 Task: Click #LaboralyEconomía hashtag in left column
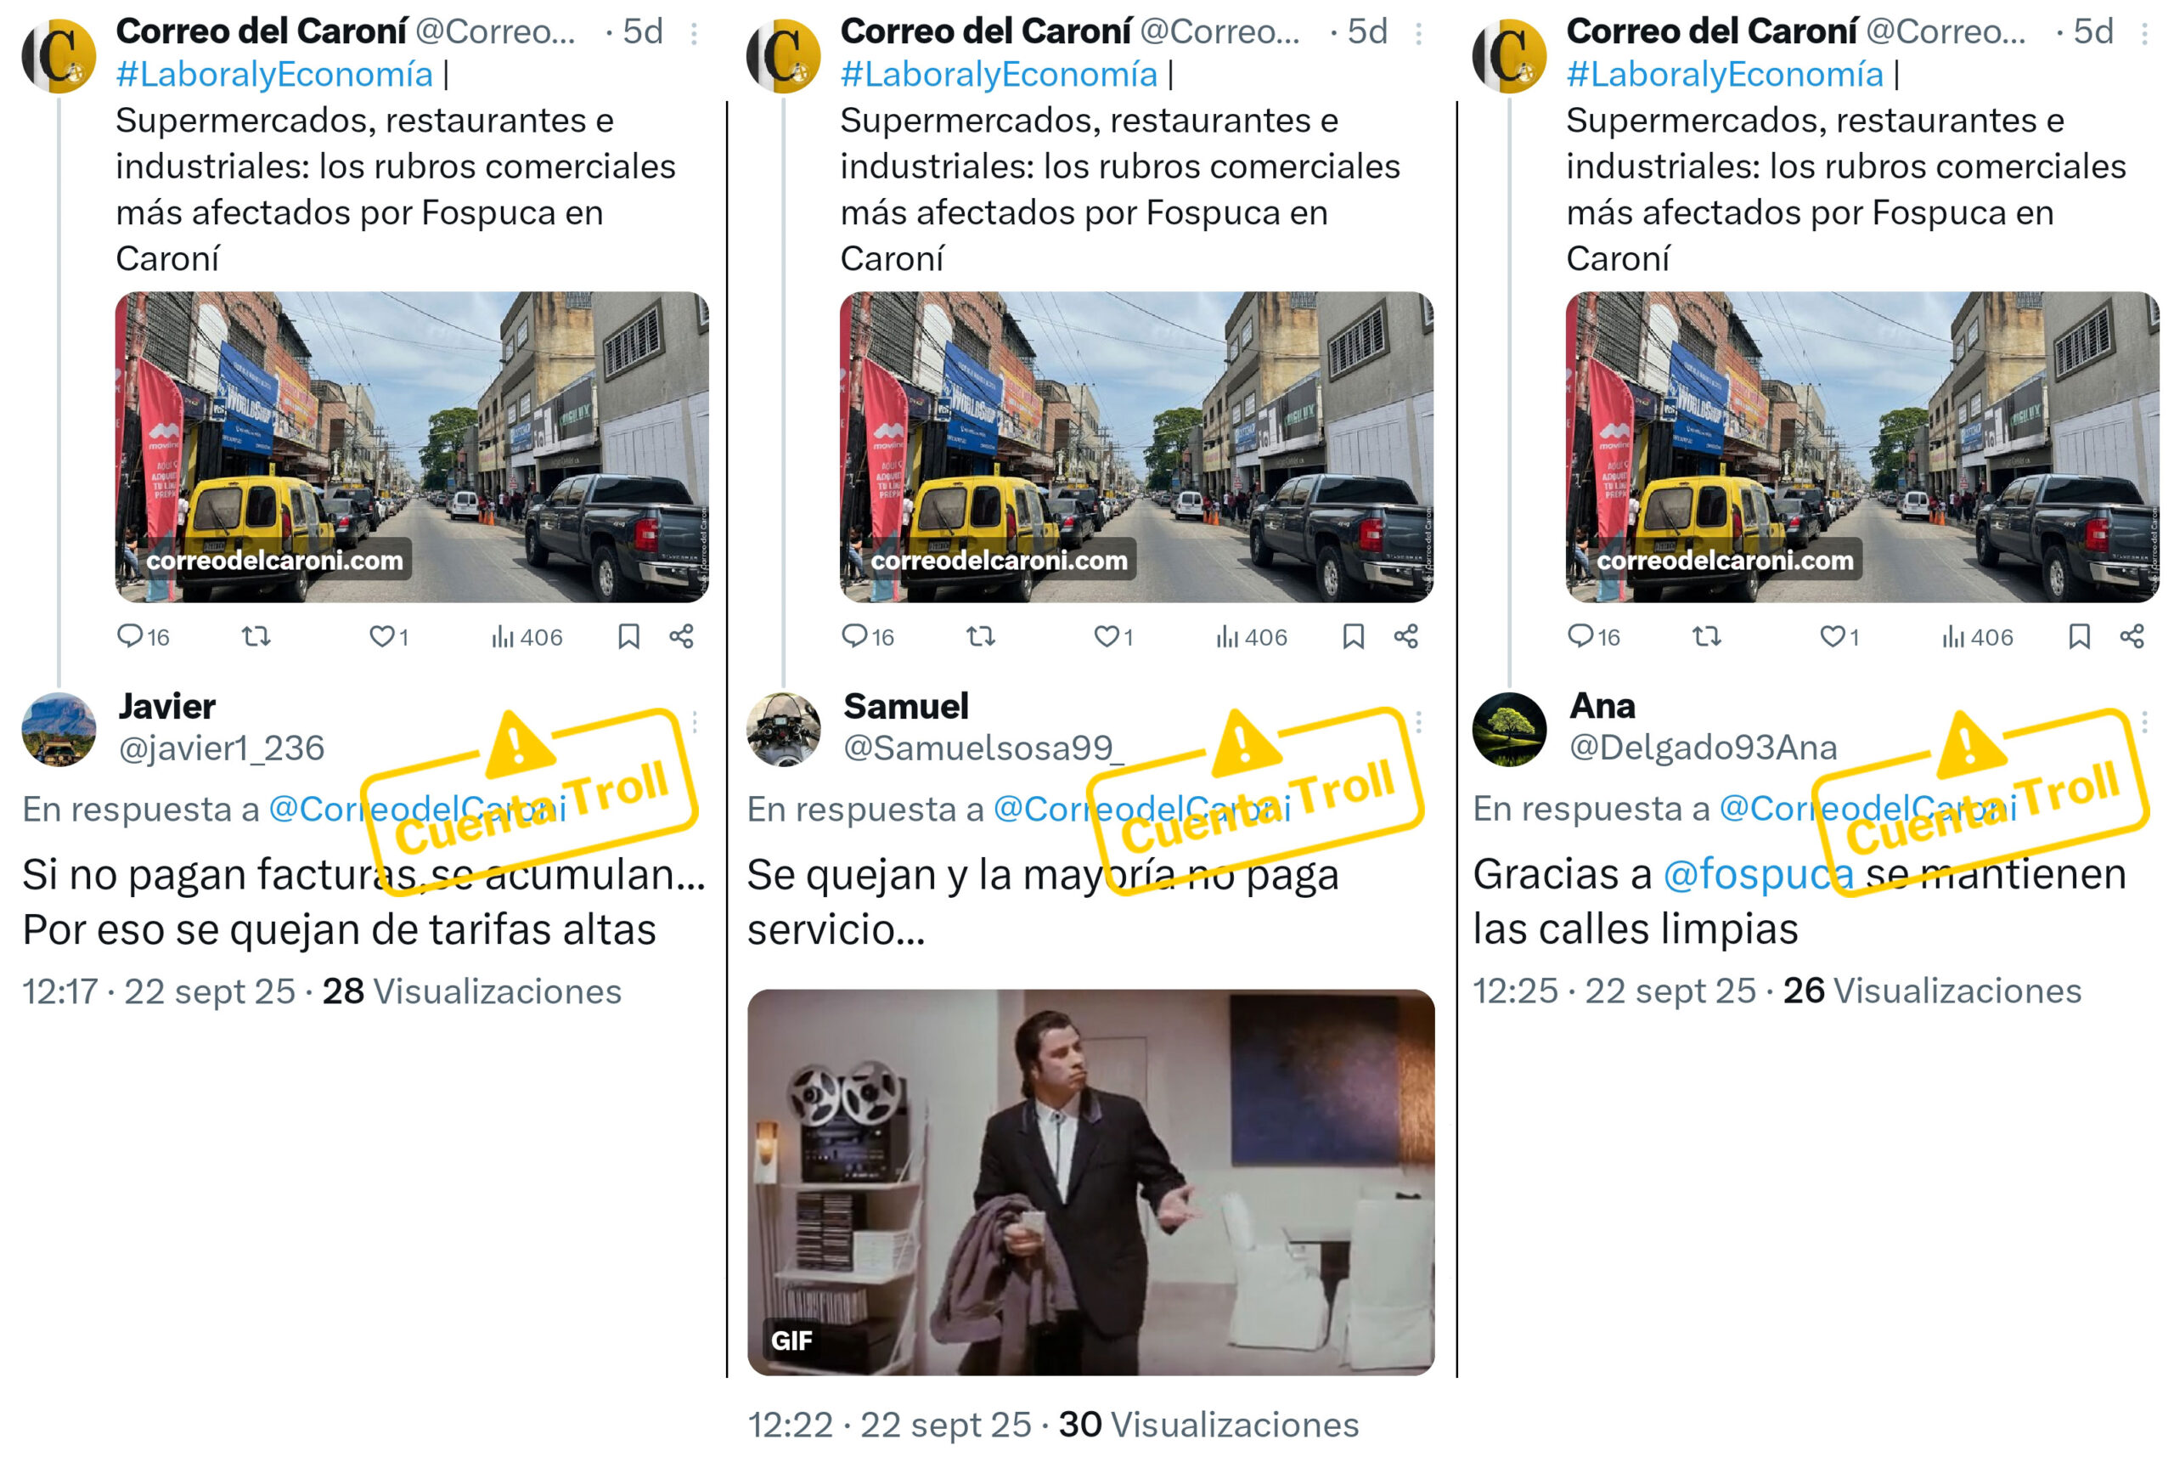click(x=274, y=75)
